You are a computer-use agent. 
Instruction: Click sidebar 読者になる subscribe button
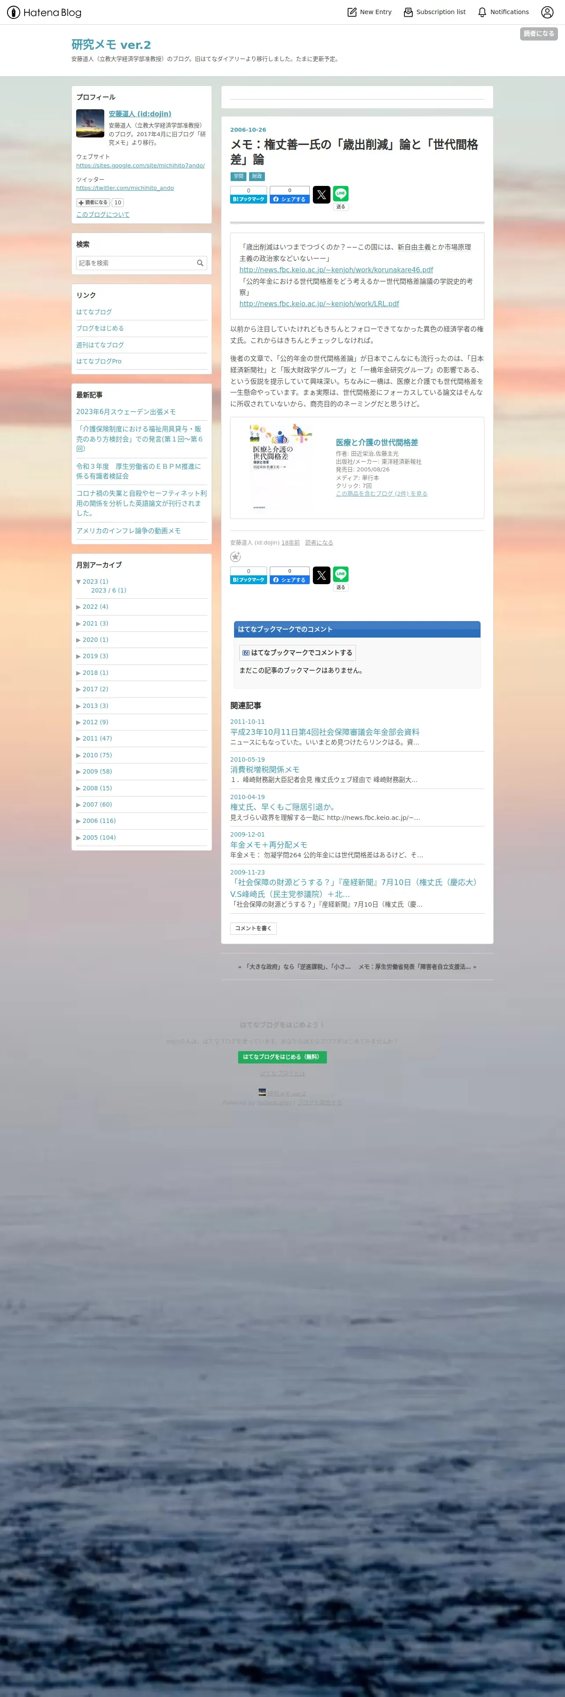[93, 203]
